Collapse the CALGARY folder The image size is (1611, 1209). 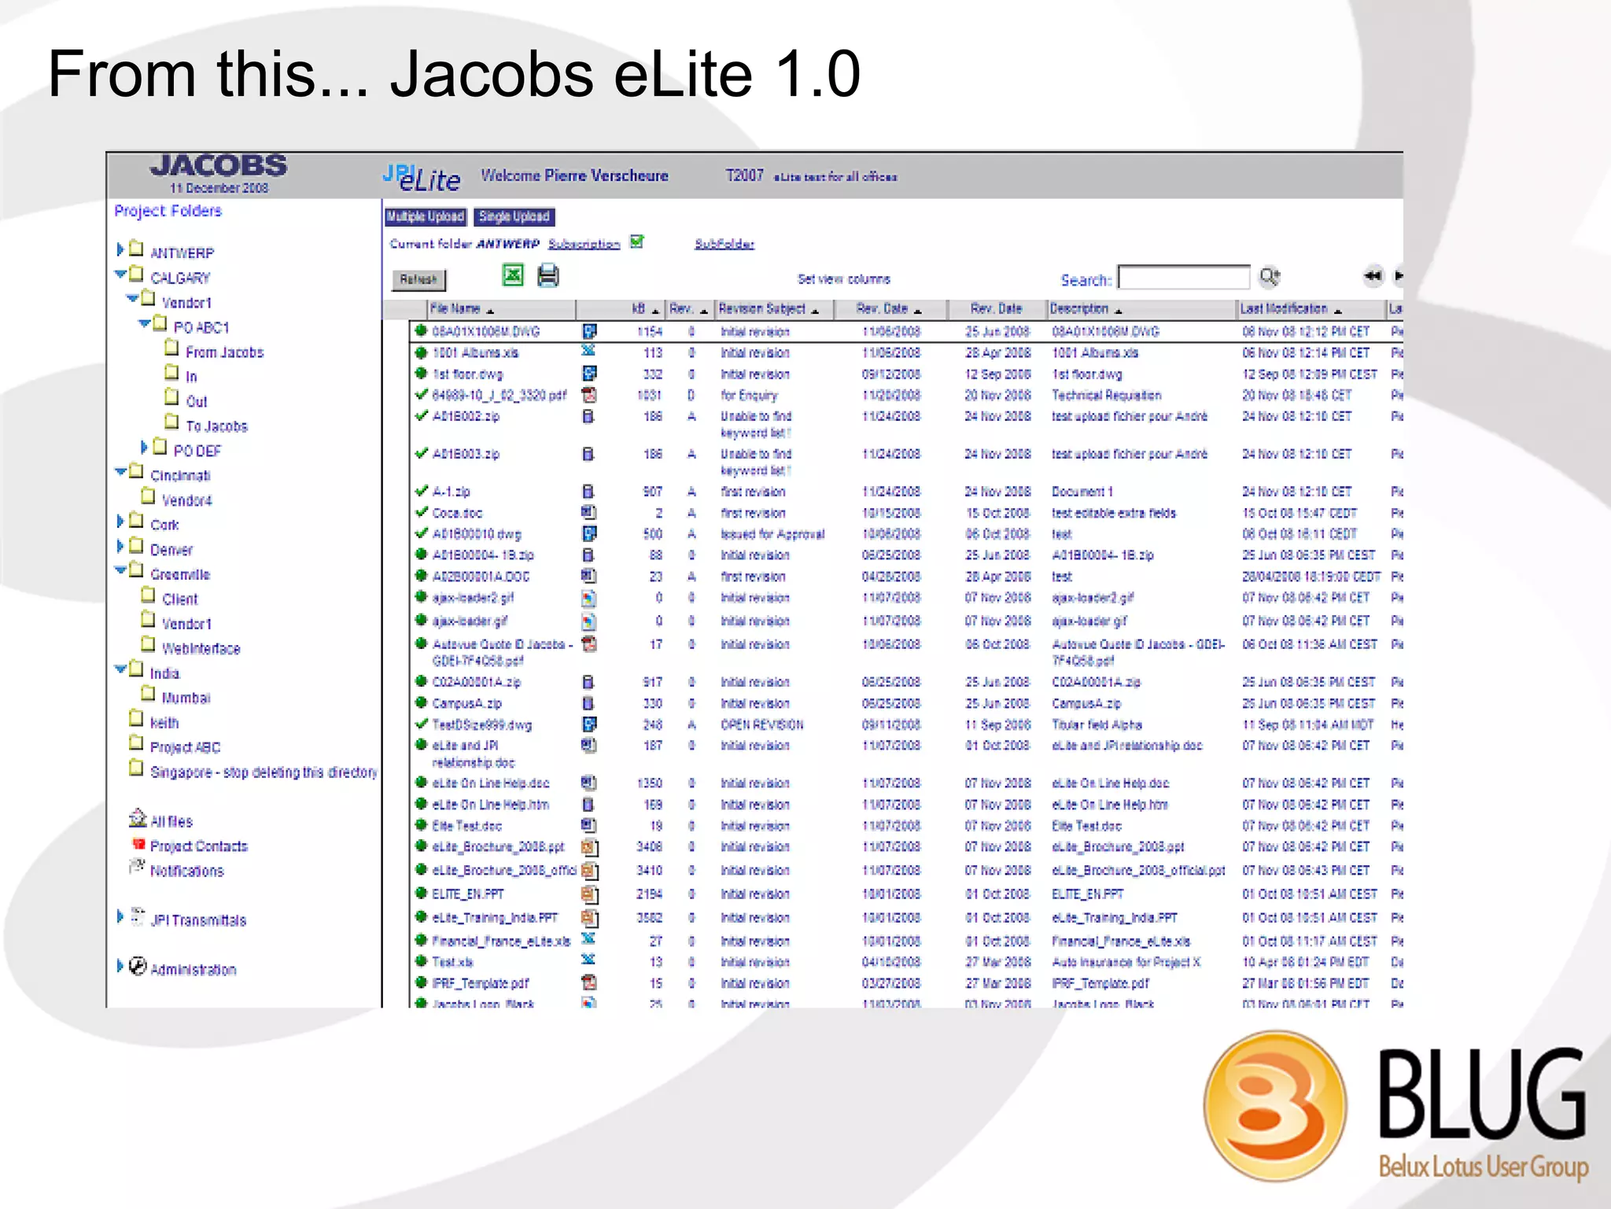click(x=120, y=274)
